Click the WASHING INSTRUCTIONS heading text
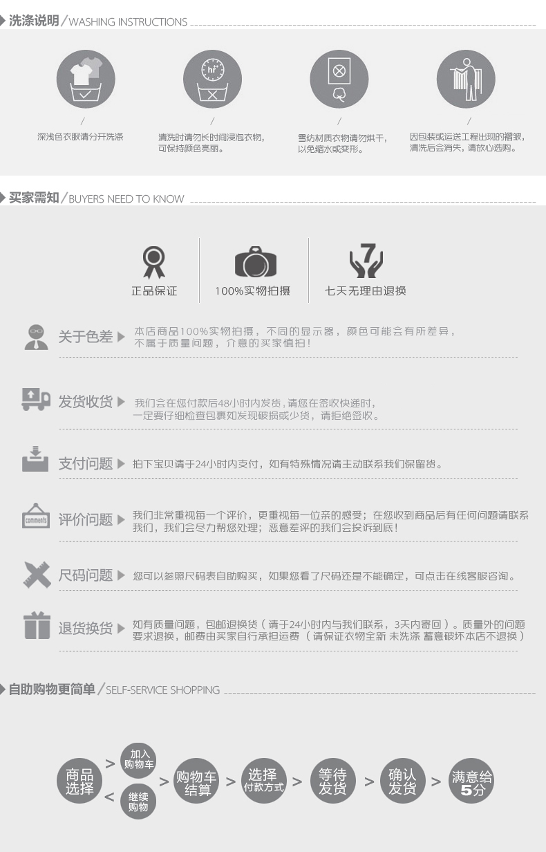The height and width of the screenshot is (852, 546). pyautogui.click(x=128, y=22)
